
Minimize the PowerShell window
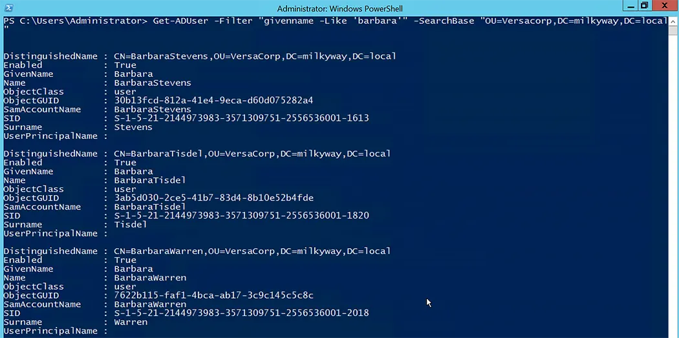(x=630, y=6)
